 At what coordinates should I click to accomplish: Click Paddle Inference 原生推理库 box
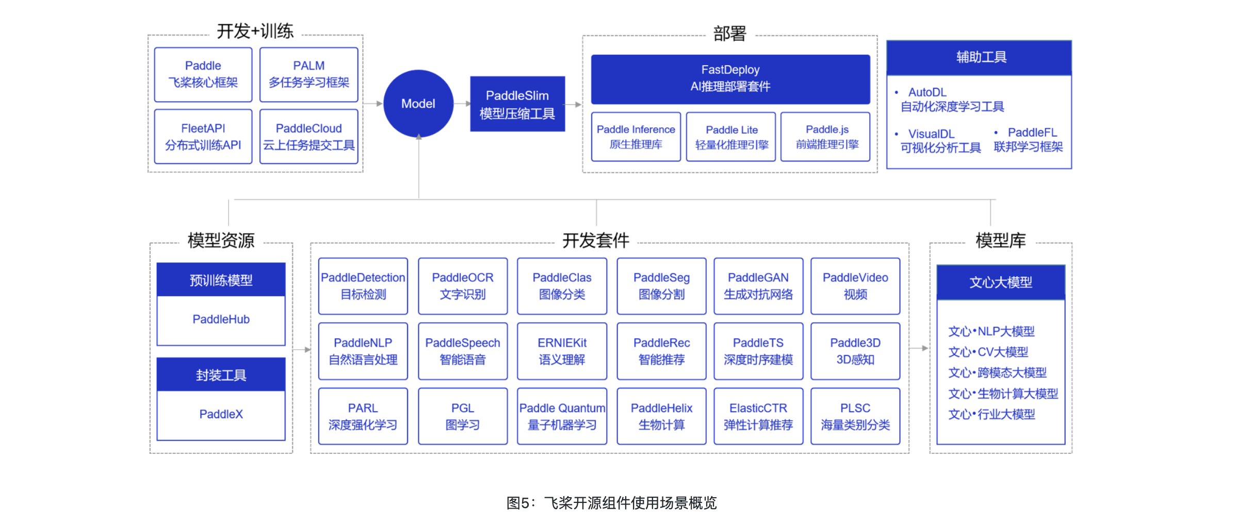(636, 137)
